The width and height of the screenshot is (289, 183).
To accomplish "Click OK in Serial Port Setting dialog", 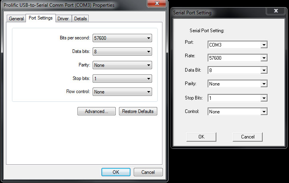I will (x=201, y=137).
